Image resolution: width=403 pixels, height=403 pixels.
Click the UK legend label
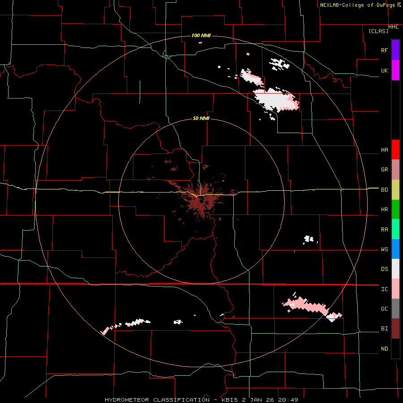coord(384,70)
